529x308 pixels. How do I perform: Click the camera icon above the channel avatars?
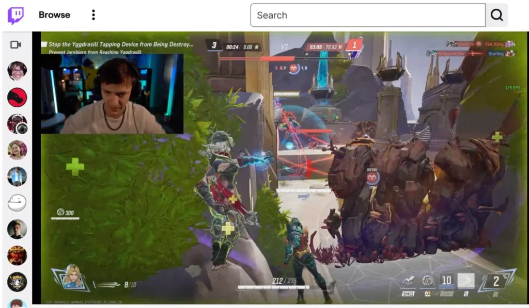click(x=15, y=44)
